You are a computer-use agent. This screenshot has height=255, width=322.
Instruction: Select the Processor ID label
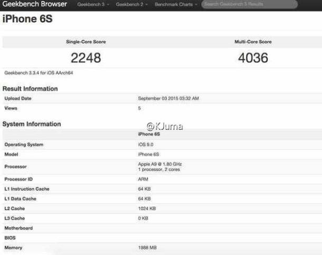click(18, 180)
